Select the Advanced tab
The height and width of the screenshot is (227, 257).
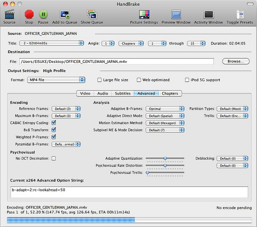coord(146,93)
